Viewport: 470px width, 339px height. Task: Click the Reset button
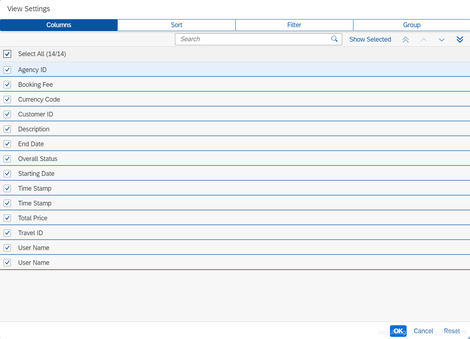click(x=452, y=331)
